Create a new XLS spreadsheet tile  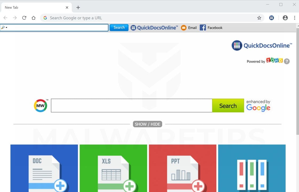(x=113, y=168)
